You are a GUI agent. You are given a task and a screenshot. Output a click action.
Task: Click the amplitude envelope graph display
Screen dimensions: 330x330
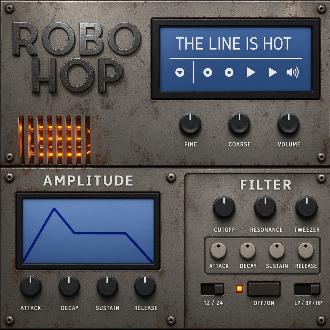[x=88, y=231]
